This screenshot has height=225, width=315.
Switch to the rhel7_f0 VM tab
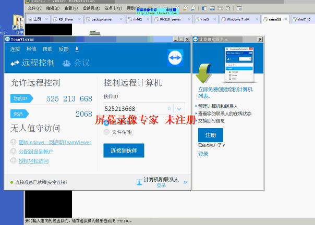point(304,19)
